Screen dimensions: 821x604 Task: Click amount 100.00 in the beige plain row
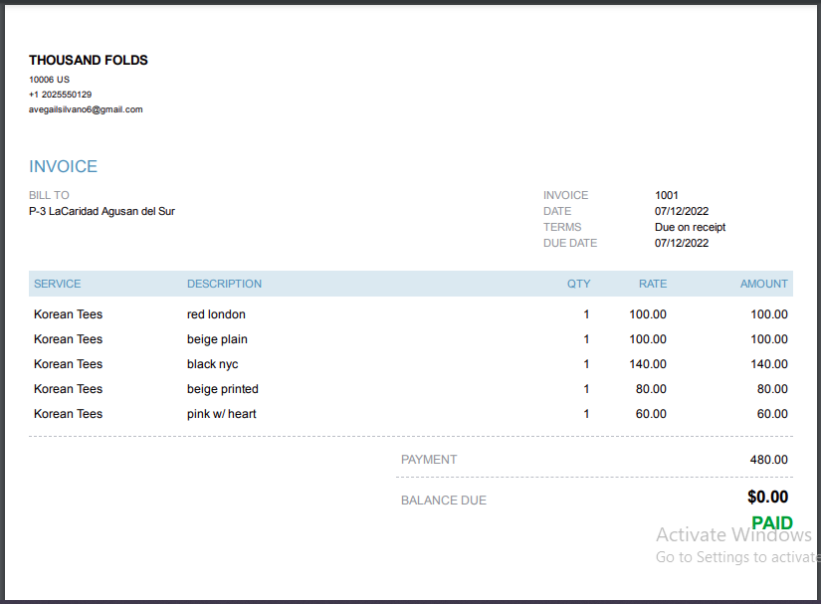pyautogui.click(x=769, y=339)
